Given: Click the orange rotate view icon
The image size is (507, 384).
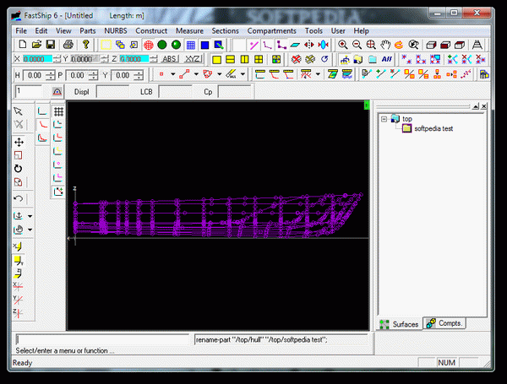Looking at the screenshot, I should 399,45.
